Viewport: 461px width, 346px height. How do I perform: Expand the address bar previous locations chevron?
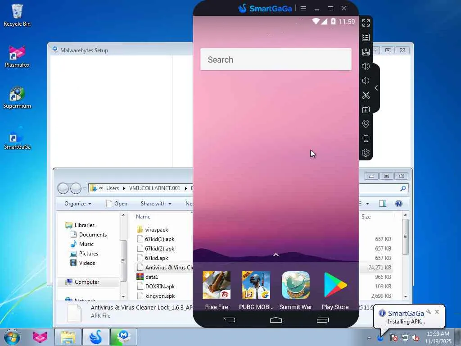(101, 188)
